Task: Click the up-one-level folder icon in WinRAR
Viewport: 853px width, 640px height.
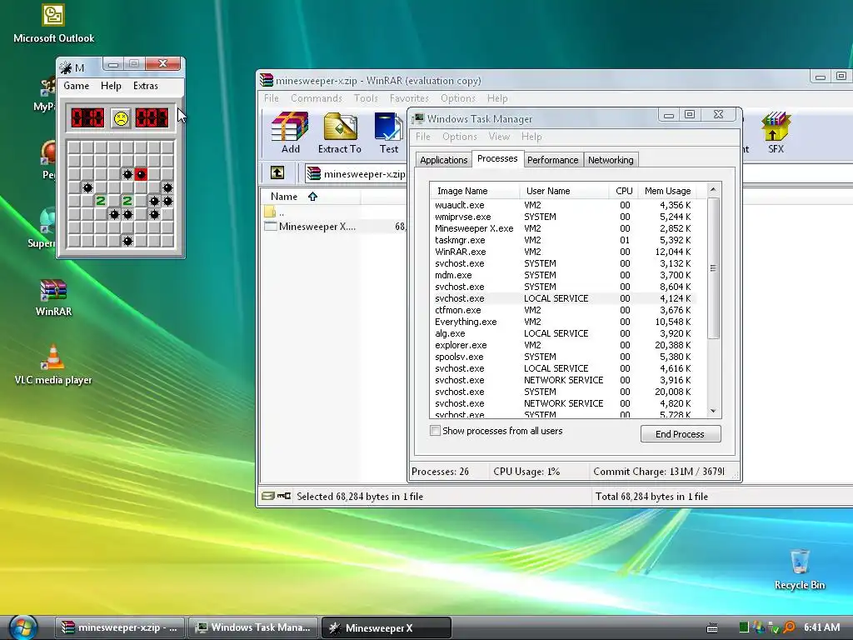Action: pyautogui.click(x=277, y=173)
